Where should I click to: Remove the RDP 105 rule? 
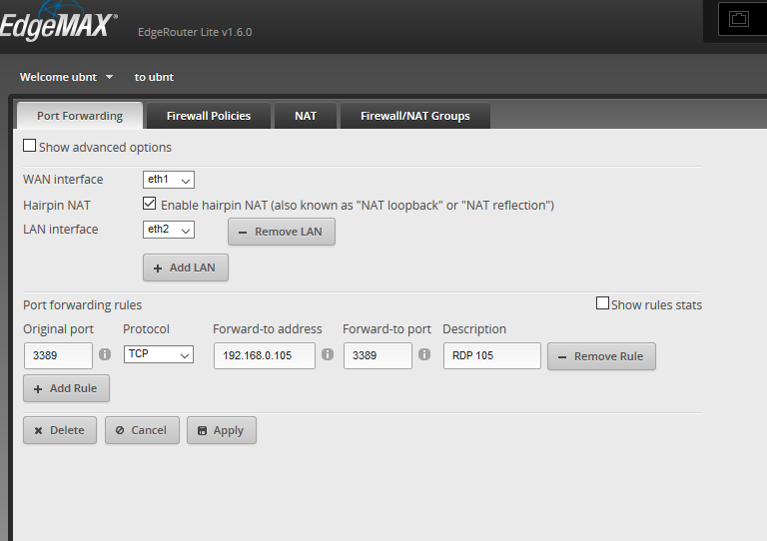601,356
